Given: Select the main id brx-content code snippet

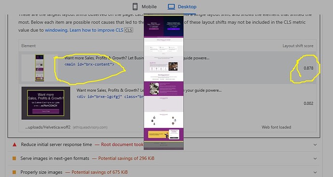Looking at the screenshot, I should (x=89, y=64).
